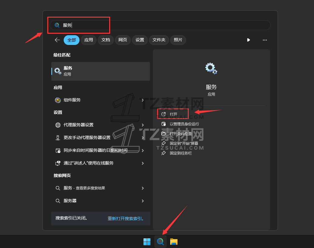The height and width of the screenshot is (248, 314).
Task: Click the large 服务 gears icon in preview pane
Action: point(211,69)
